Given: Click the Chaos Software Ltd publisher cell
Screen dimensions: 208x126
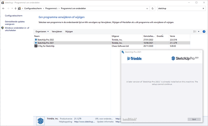Looking at the screenshot, I should pos(120,46).
